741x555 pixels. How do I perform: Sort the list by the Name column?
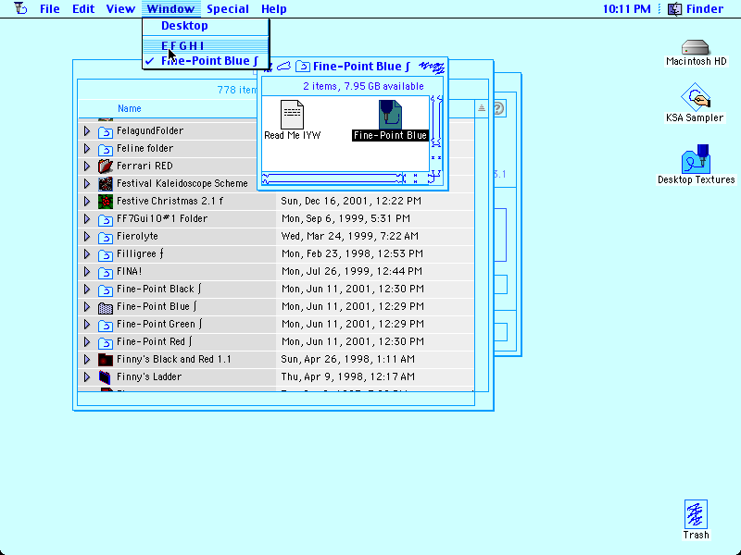pos(130,108)
